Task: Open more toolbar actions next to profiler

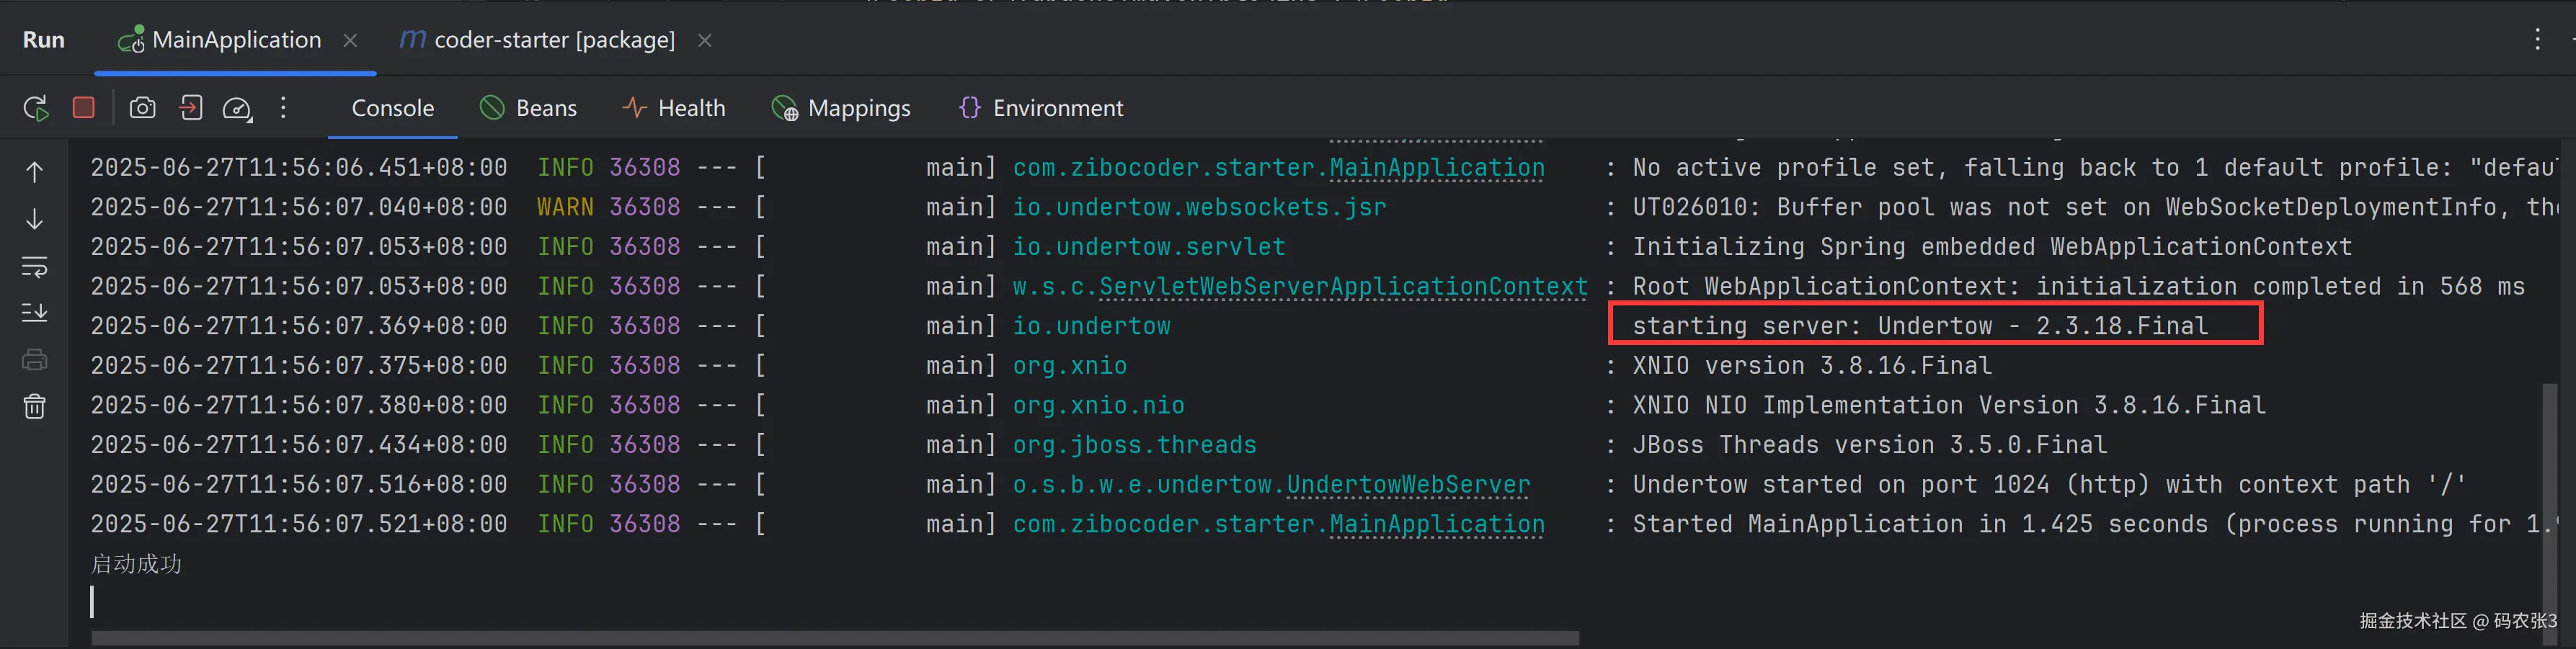Action: click(x=284, y=108)
